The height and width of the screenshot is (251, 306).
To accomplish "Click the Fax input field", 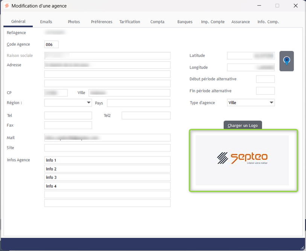I will point(68,125).
